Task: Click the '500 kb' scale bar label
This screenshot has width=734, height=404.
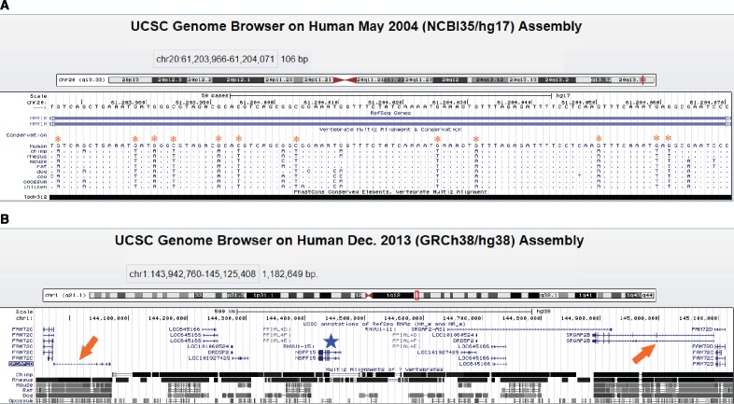Action: pyautogui.click(x=223, y=311)
